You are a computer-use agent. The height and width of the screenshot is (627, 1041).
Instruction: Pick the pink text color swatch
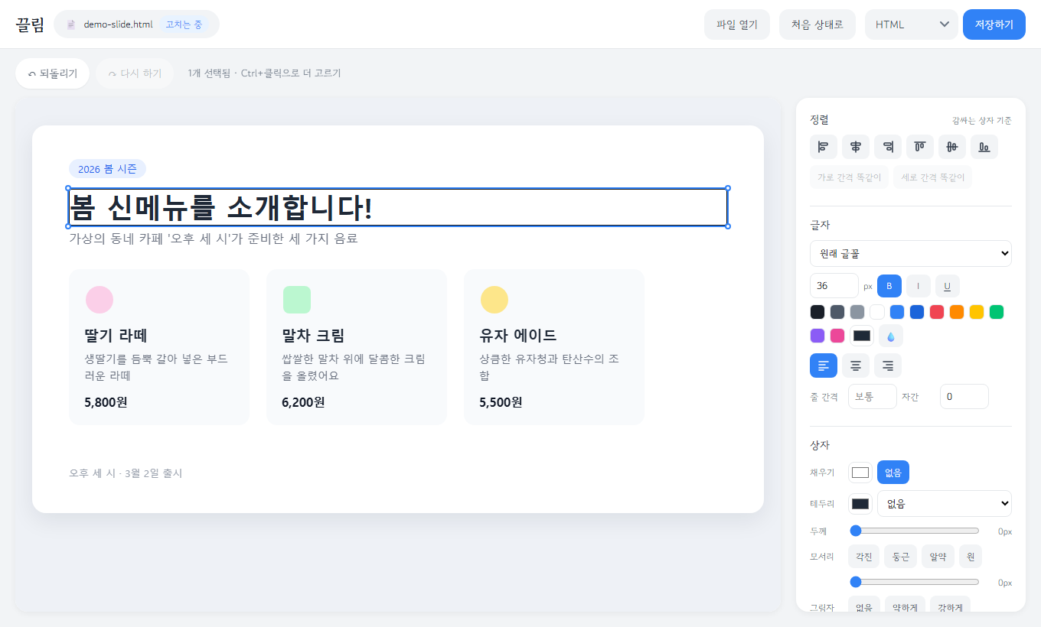(837, 336)
